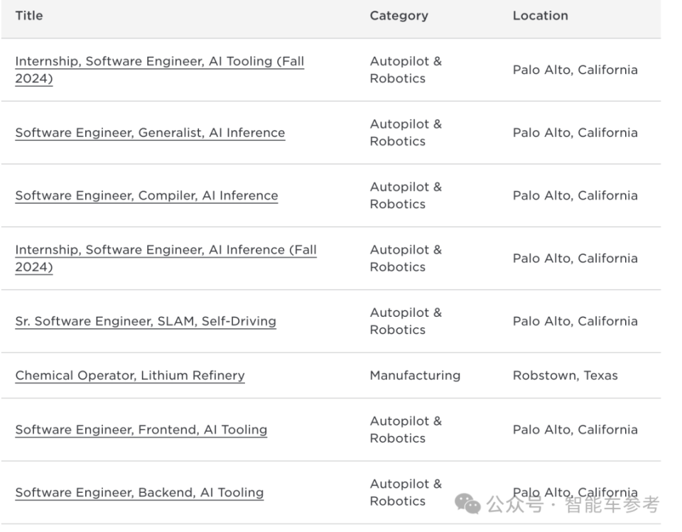Click the Robstown, Texas location cell
682x532 pixels.
click(565, 375)
